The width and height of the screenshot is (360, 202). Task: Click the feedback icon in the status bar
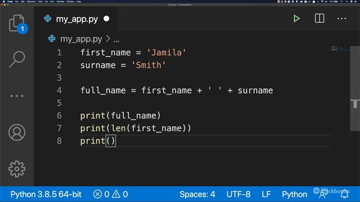point(323,194)
